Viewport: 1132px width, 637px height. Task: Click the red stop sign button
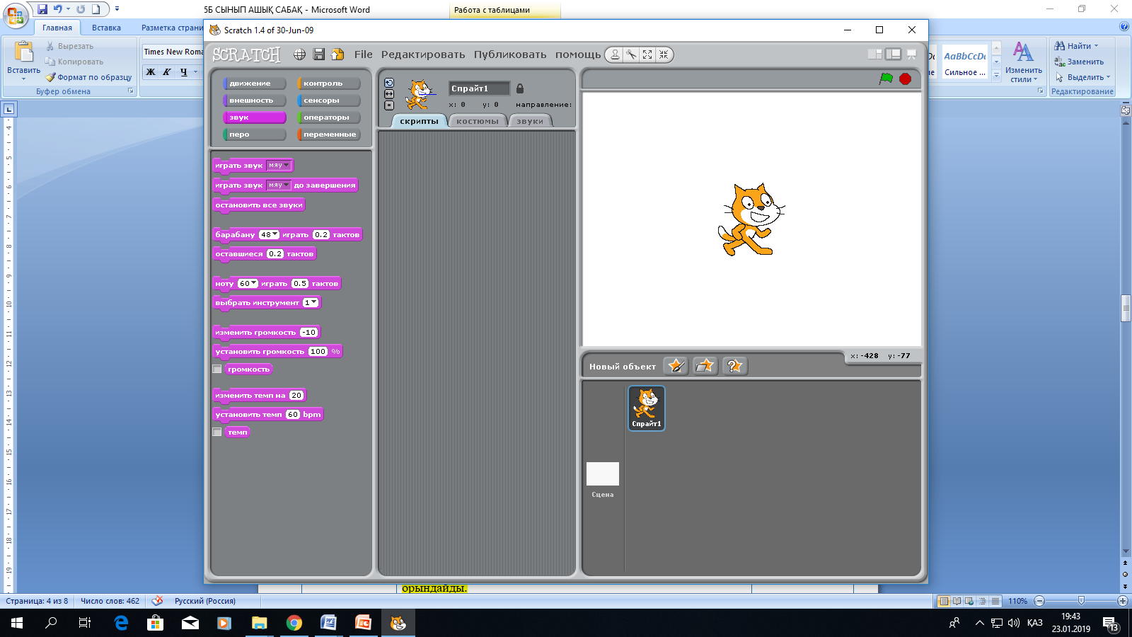tap(905, 79)
